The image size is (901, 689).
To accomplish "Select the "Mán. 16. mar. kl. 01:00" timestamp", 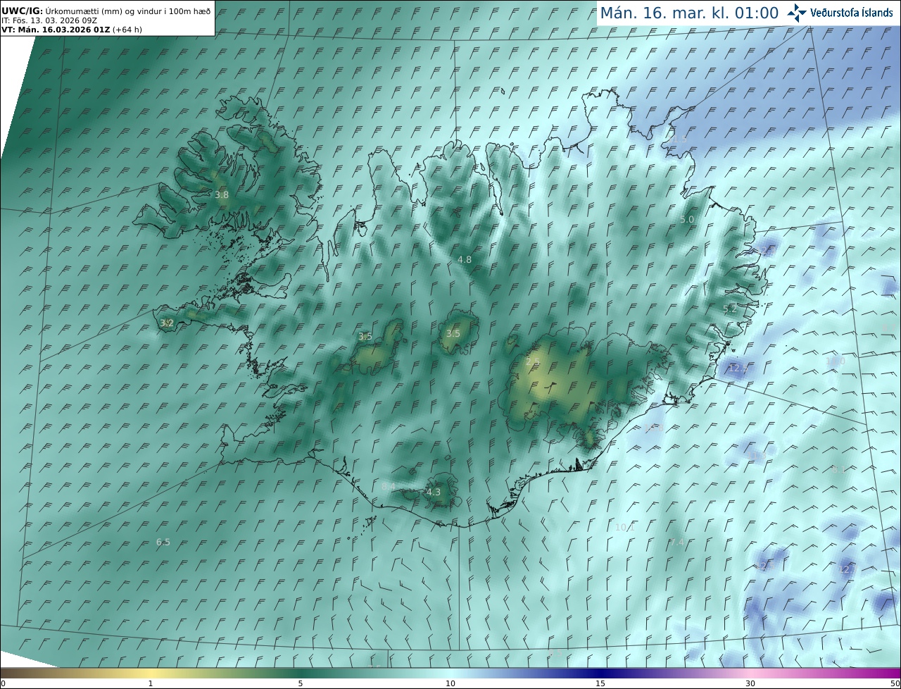I will (689, 13).
